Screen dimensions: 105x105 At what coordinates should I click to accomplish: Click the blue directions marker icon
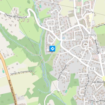[x=52, y=48]
